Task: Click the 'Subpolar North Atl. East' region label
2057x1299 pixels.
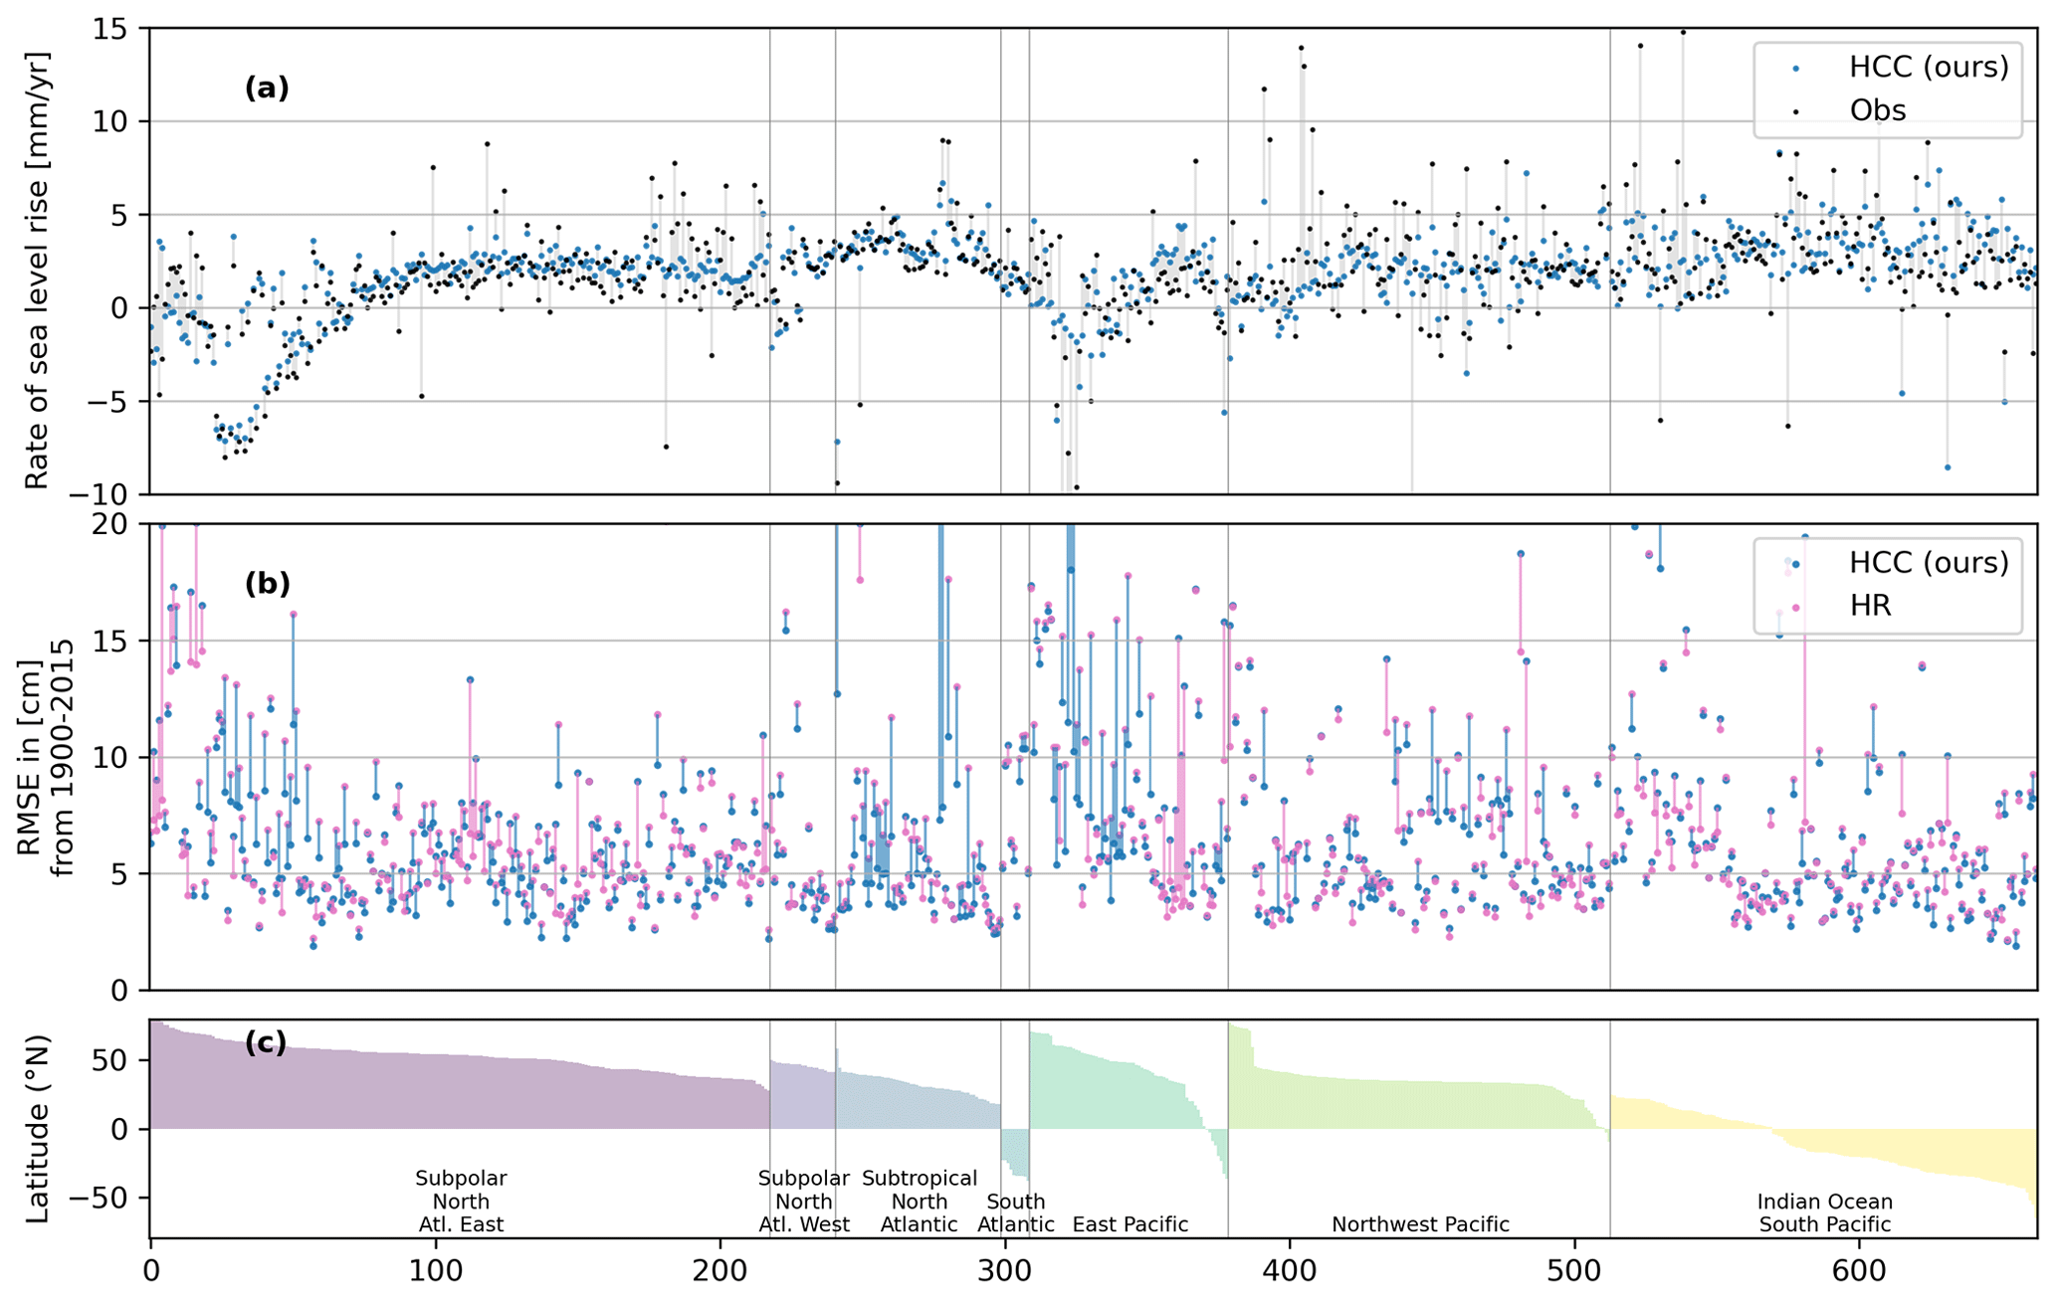Action: coord(461,1202)
